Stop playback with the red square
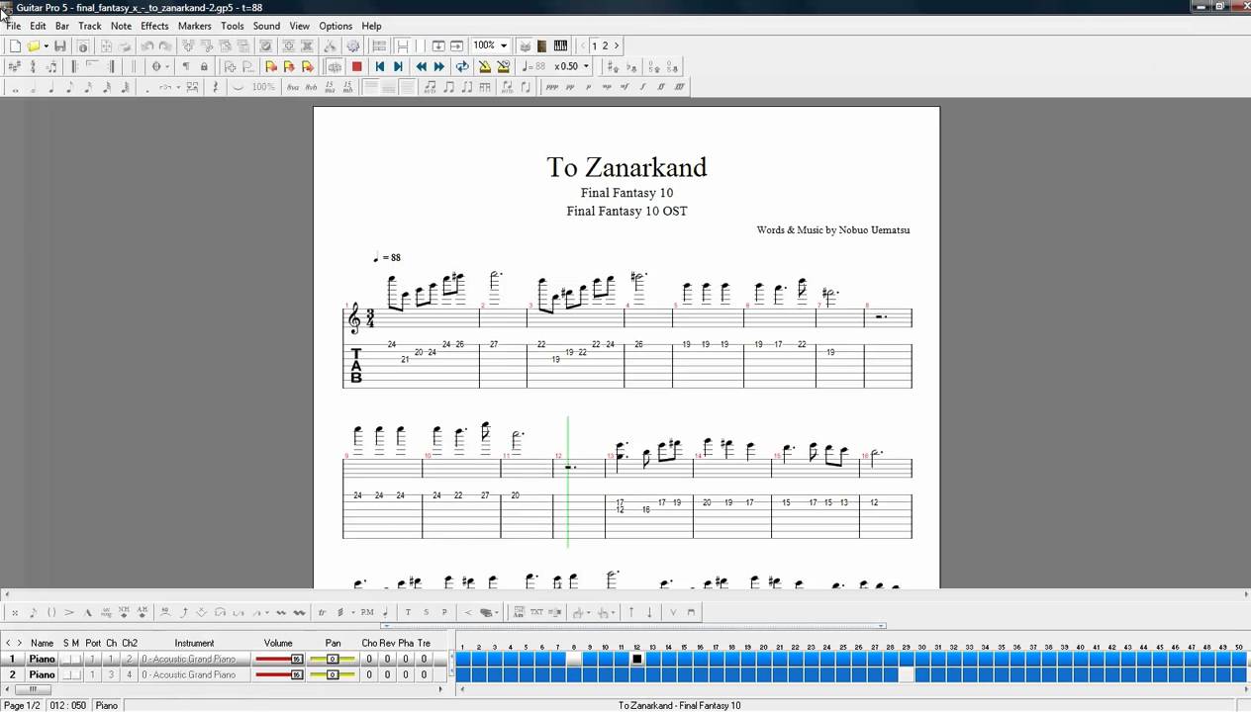 tap(357, 66)
